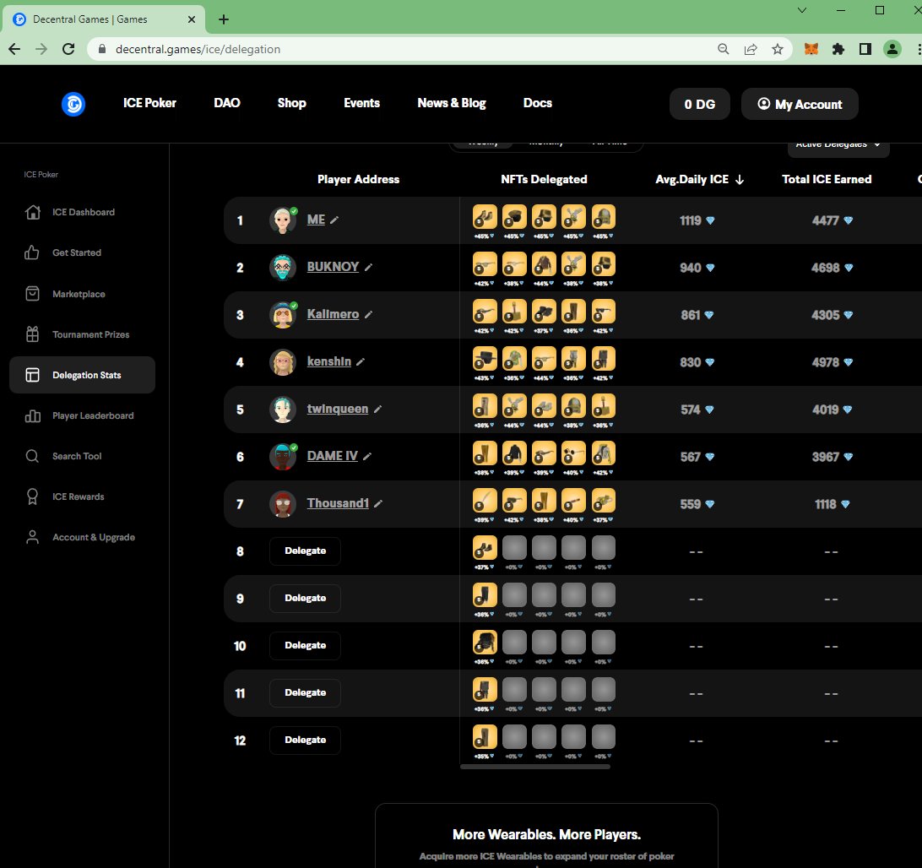Open Thousand1 player link
922x868 pixels.
(338, 503)
